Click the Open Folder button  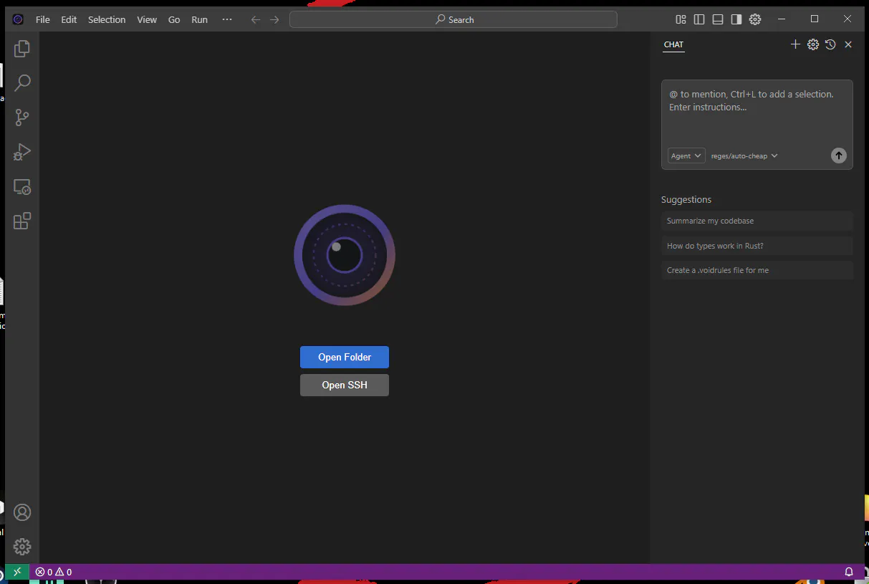[x=345, y=357]
